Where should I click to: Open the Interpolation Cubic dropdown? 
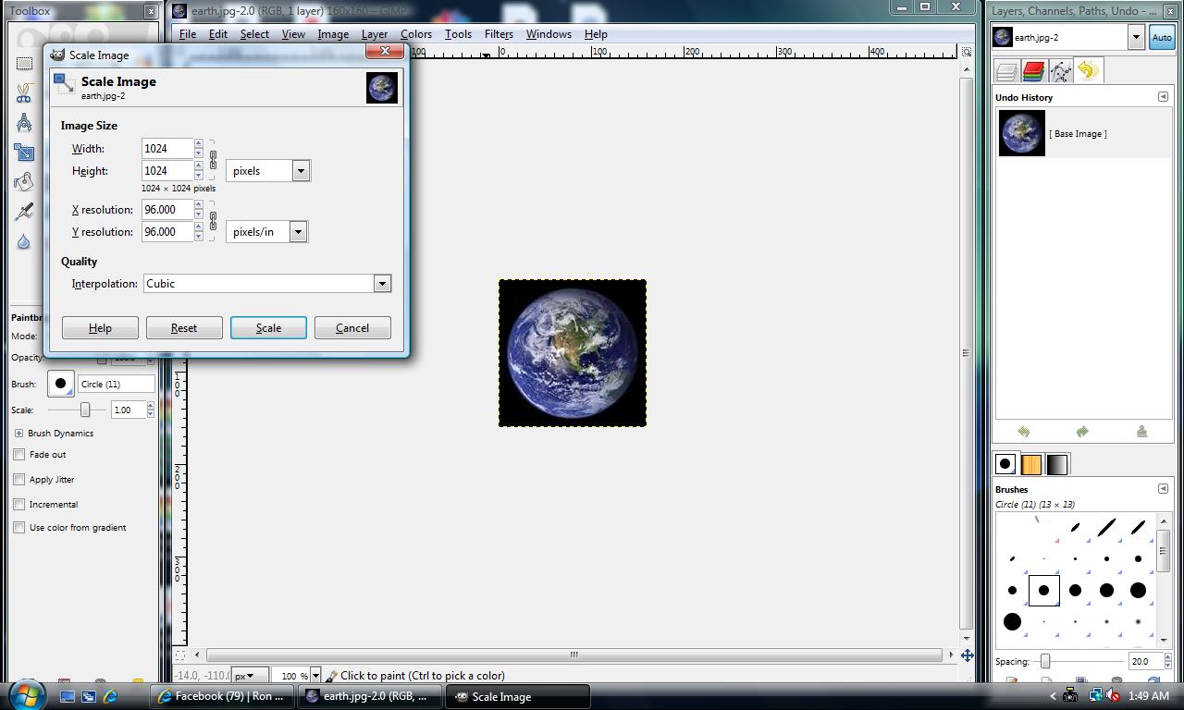coord(381,284)
